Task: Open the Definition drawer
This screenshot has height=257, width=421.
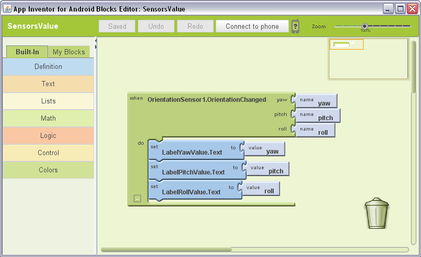Action: pyautogui.click(x=49, y=66)
